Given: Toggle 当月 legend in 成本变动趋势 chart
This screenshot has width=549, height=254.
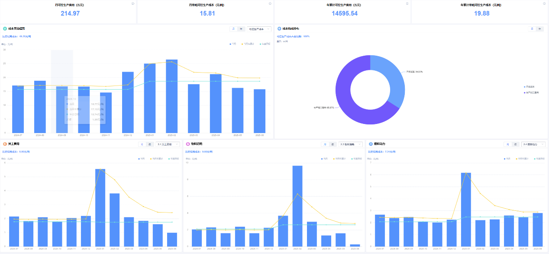Looking at the screenshot, I should tap(233, 44).
